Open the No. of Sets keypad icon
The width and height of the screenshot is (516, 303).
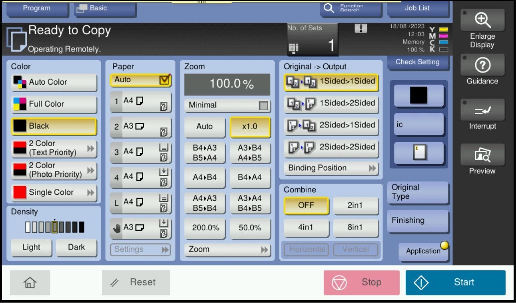293,48
